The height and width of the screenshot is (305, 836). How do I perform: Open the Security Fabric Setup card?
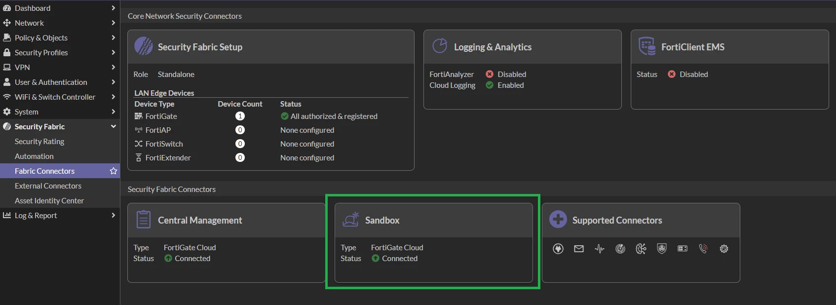(271, 100)
